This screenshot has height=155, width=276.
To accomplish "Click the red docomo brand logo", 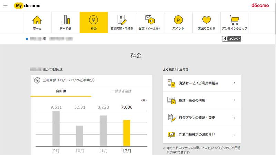I will pyautogui.click(x=260, y=5).
